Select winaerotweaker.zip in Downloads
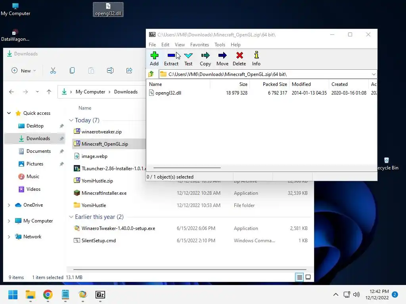 [101, 131]
